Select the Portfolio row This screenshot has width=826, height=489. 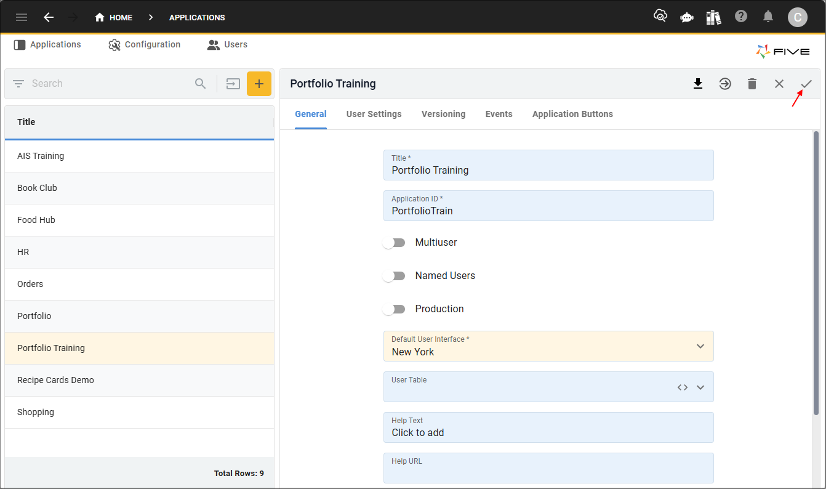click(139, 316)
